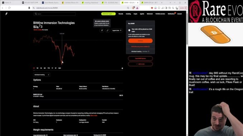243x136 pixels.
Task: Click the Robinhood search field
Action: click(x=54, y=14)
